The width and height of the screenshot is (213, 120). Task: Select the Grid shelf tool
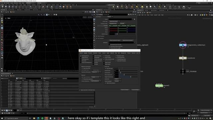pyautogui.click(x=16, y=7)
